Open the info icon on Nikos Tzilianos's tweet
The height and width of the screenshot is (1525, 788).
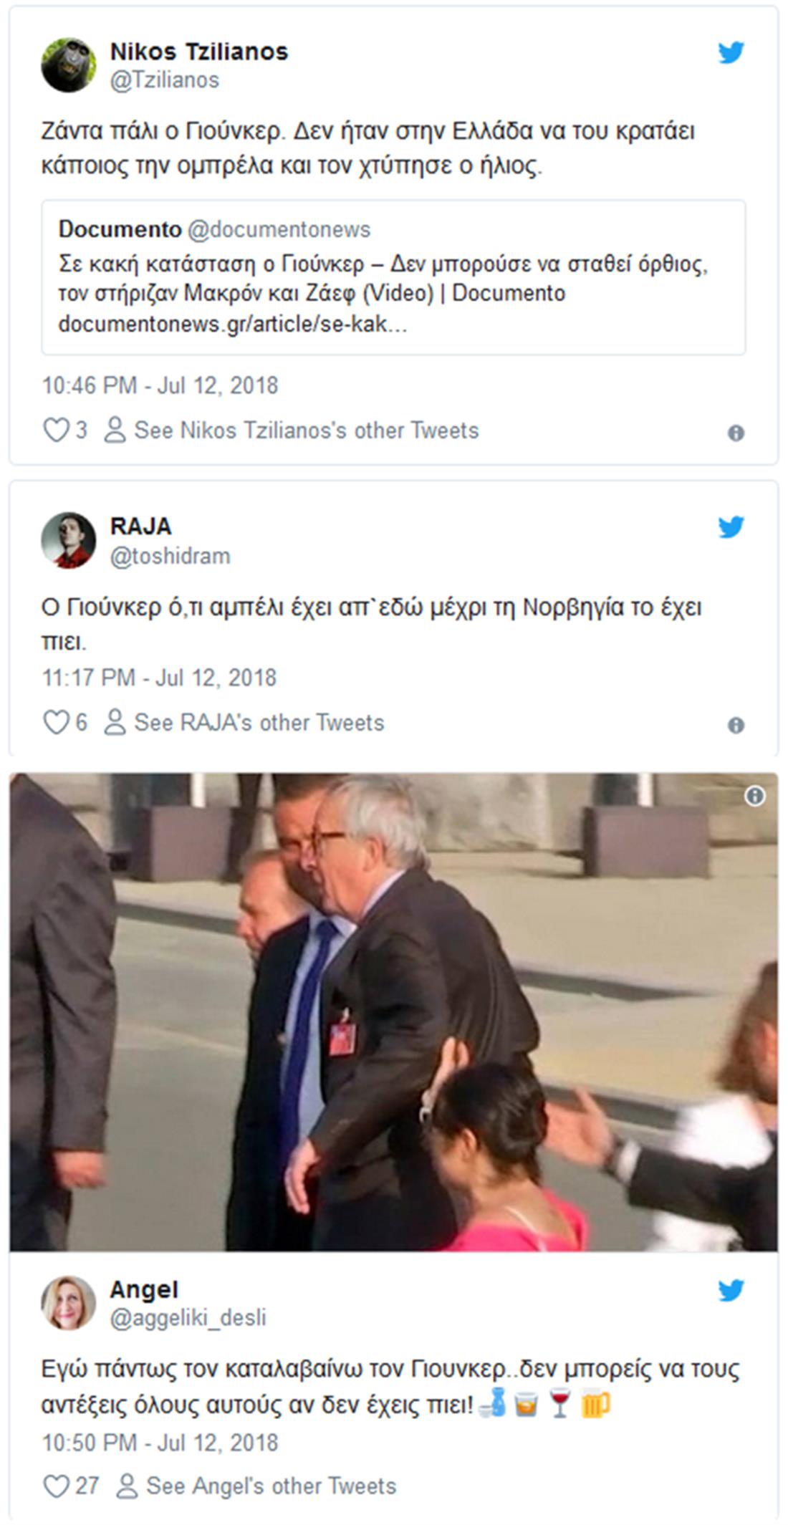point(736,433)
